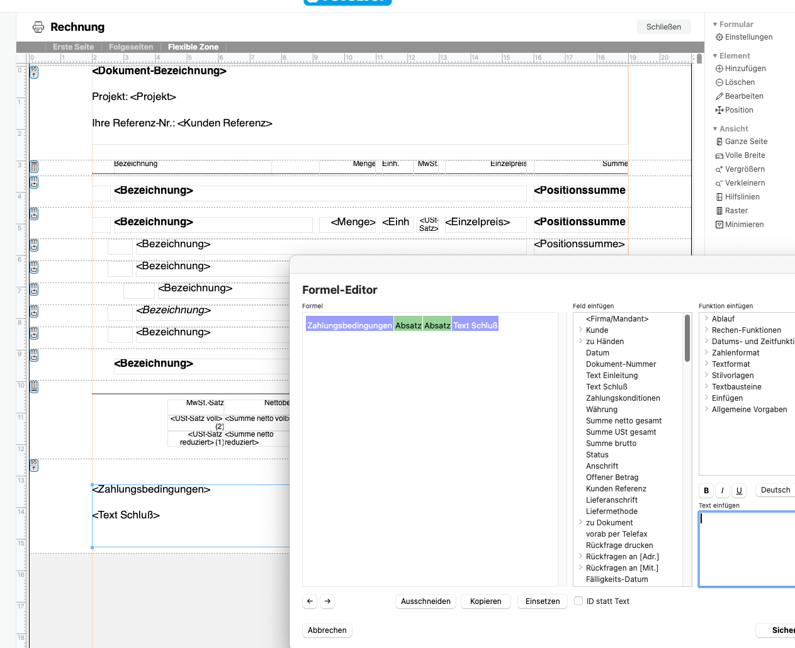Expand the Rechen-Funktionen function group
The height and width of the screenshot is (648, 795).
[x=706, y=330]
